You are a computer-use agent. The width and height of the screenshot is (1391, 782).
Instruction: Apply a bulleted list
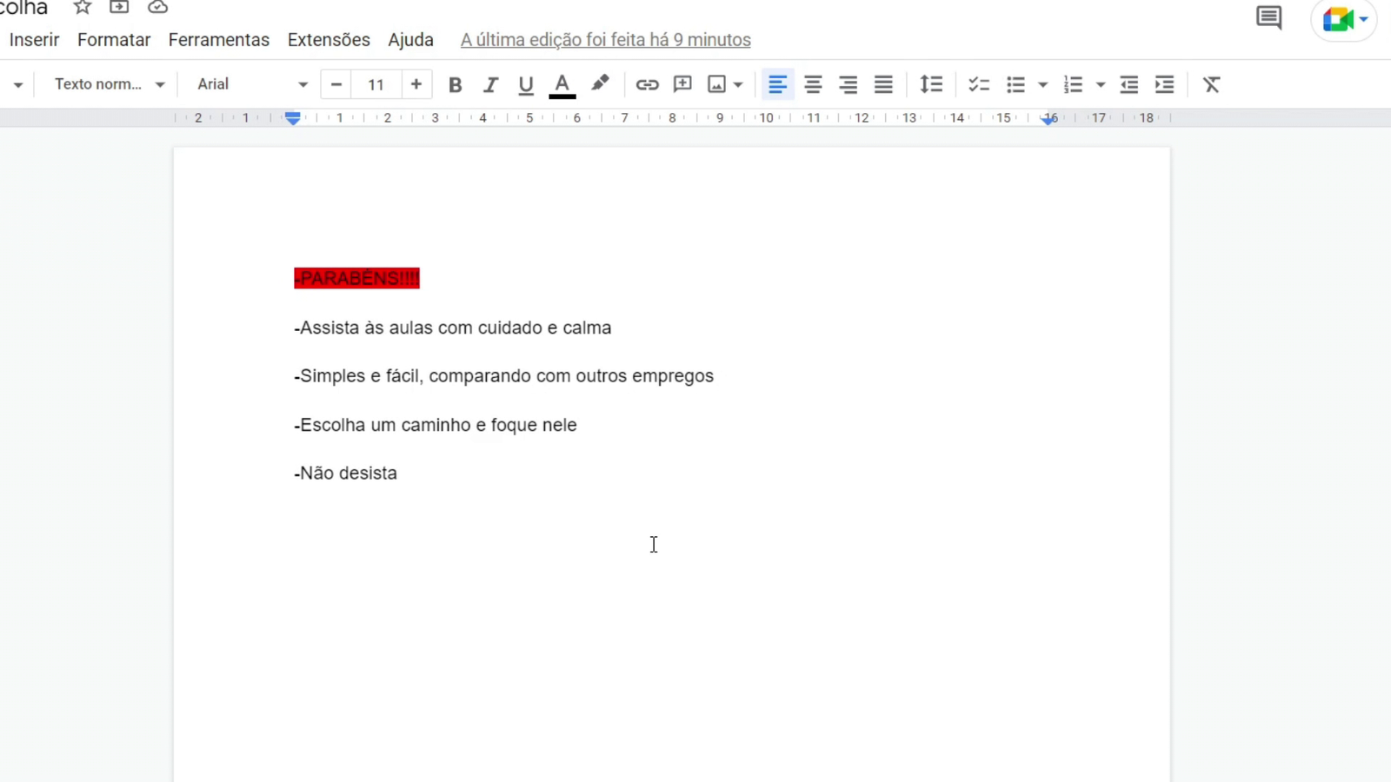1015,84
